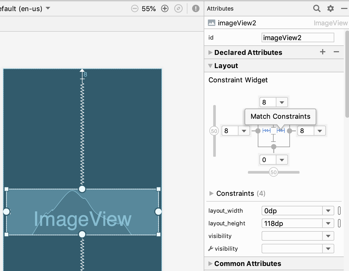This screenshot has width=349, height=271.
Task: Hide the Attributes panel with minimize dash
Action: point(344,9)
